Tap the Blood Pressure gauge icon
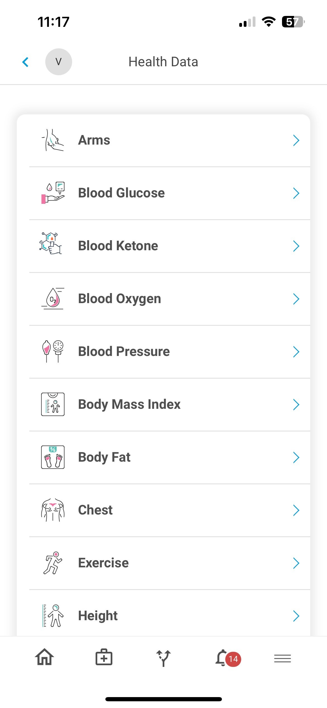 click(53, 351)
